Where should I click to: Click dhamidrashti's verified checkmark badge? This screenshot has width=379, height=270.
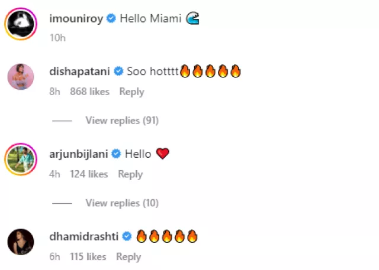tap(126, 237)
